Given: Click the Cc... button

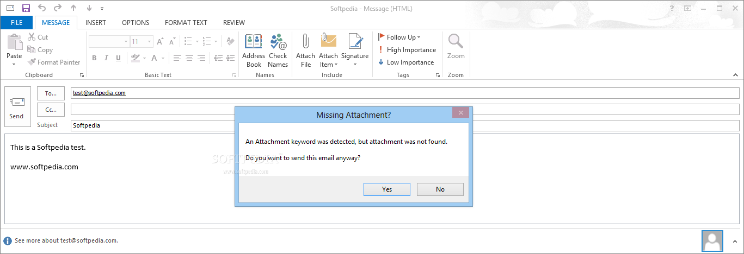Looking at the screenshot, I should coord(51,110).
